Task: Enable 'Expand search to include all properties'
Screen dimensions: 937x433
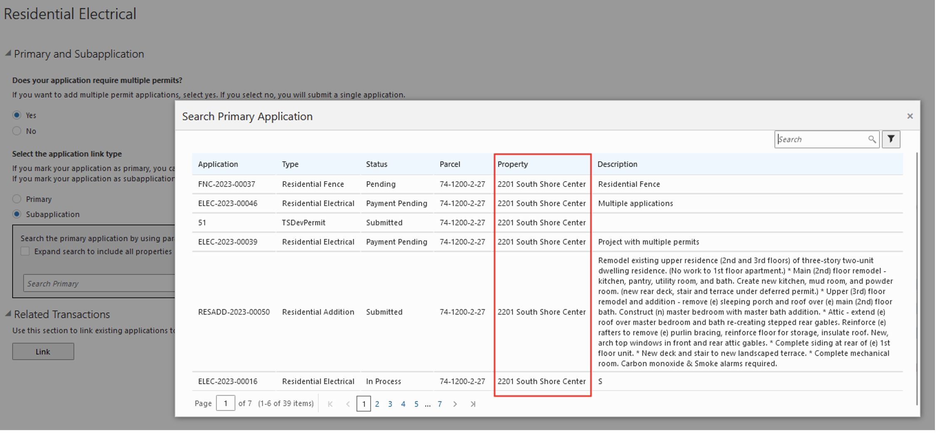Action: point(25,251)
